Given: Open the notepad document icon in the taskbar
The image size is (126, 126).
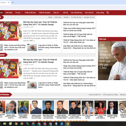Looking at the screenshot, I should (56, 124).
